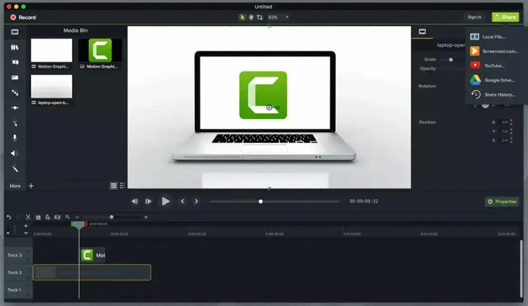The width and height of the screenshot is (528, 306).
Task: Click the 00:09/00:22 time display
Action: click(364, 201)
